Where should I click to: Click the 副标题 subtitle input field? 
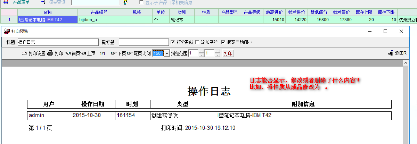tap(144, 42)
